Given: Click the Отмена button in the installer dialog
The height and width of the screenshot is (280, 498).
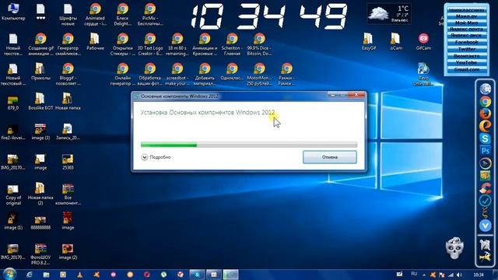Looking at the screenshot, I should (330, 157).
